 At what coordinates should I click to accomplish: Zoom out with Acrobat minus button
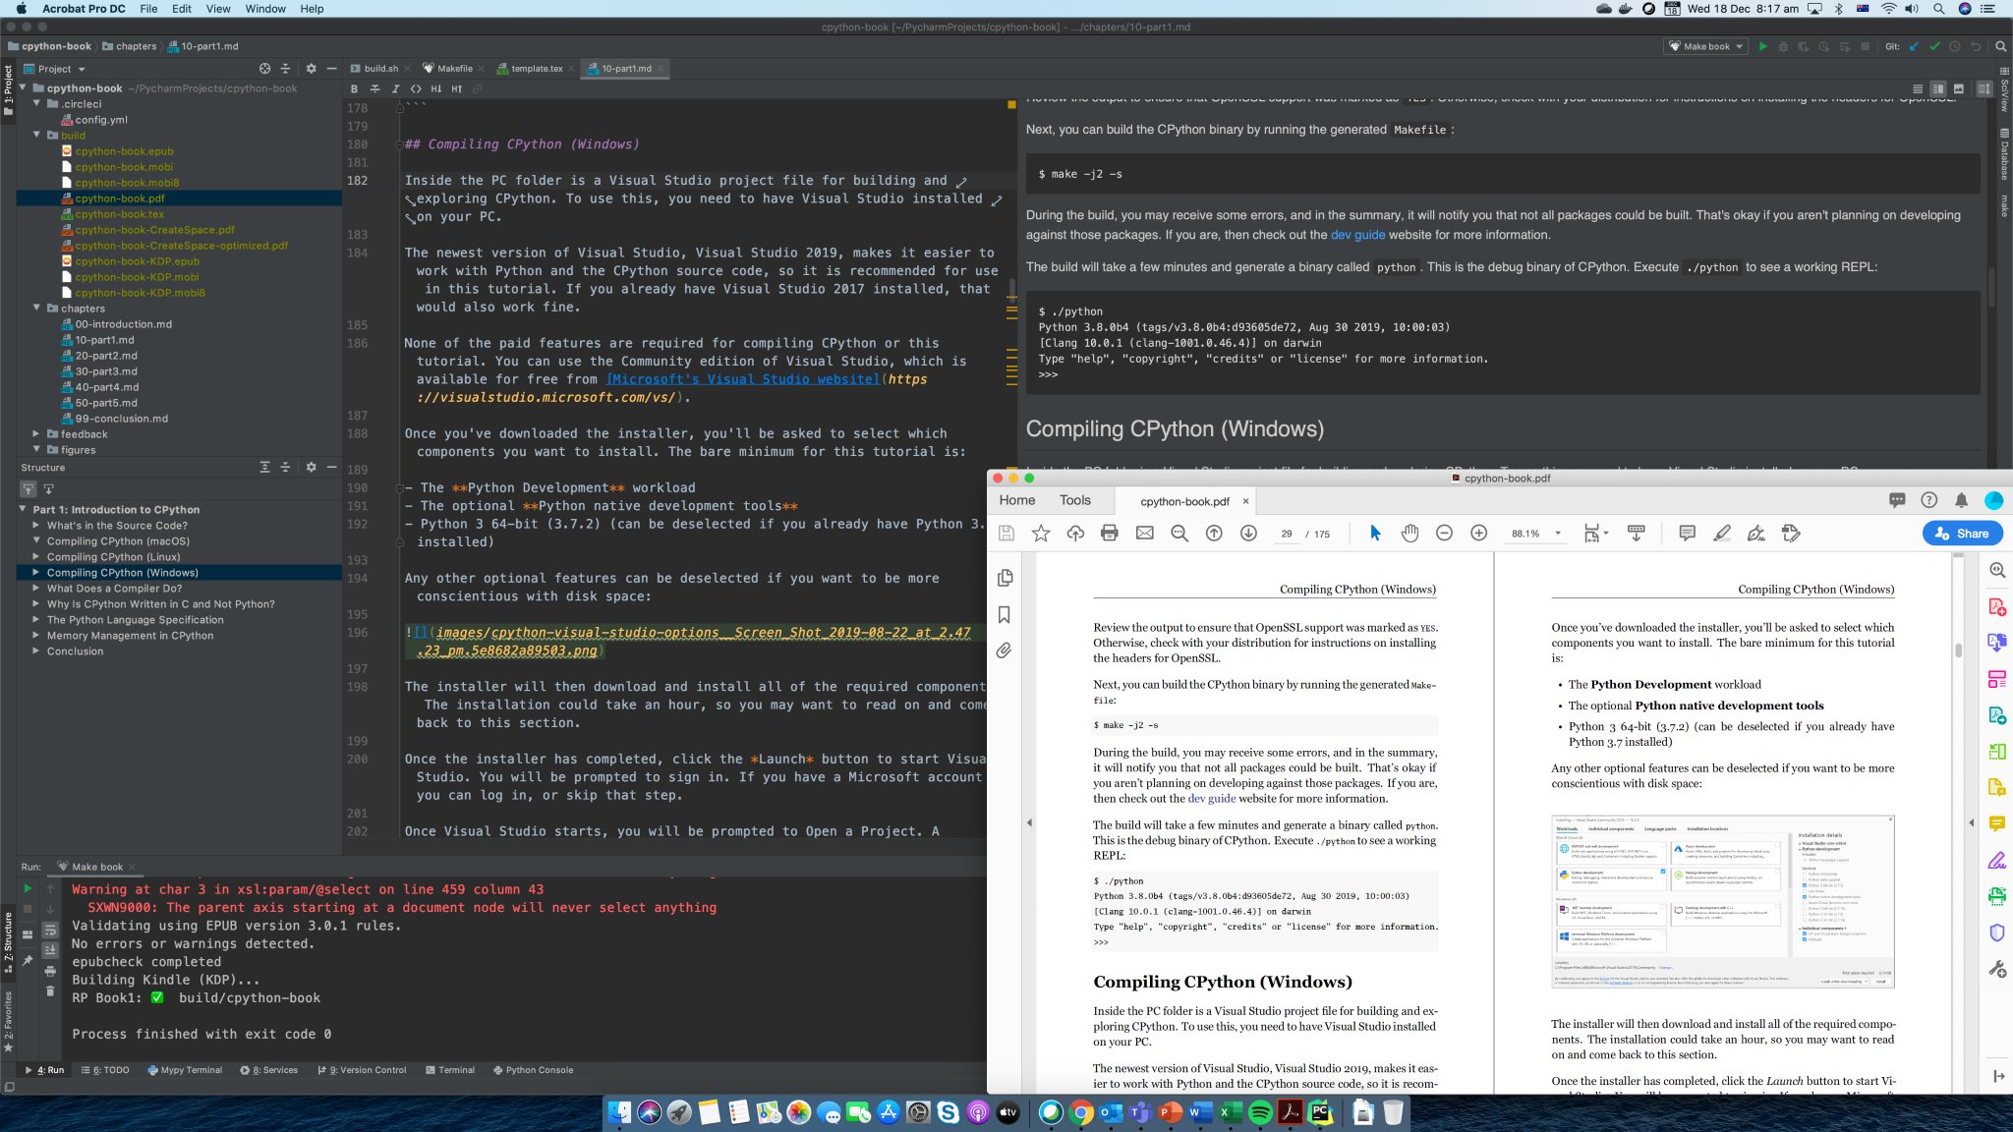[x=1444, y=534]
